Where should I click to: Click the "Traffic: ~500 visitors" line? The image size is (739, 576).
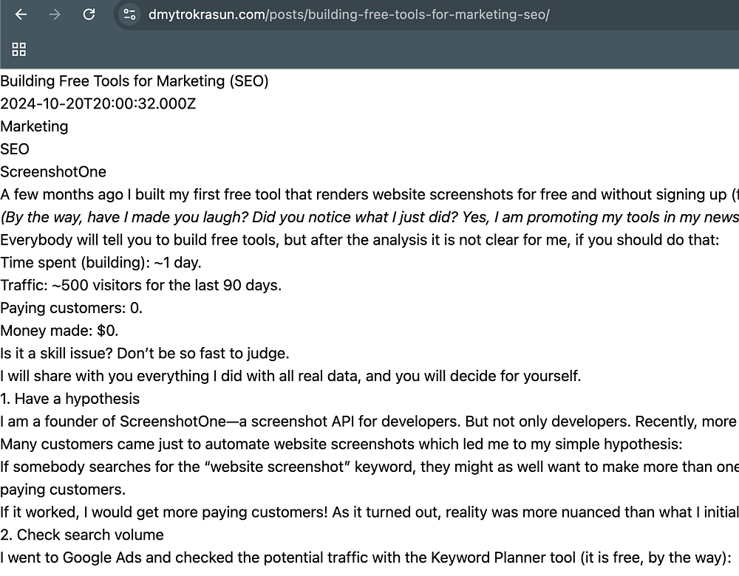(141, 285)
